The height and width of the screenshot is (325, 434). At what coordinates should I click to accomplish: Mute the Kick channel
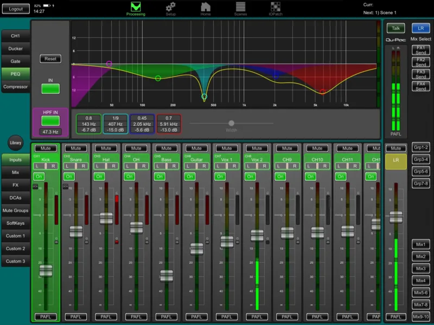tap(46, 148)
